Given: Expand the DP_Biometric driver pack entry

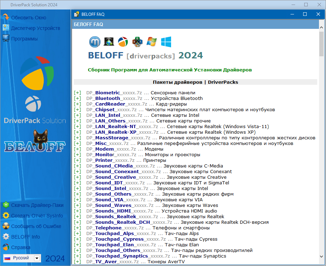Looking at the screenshot, I should (x=77, y=93).
